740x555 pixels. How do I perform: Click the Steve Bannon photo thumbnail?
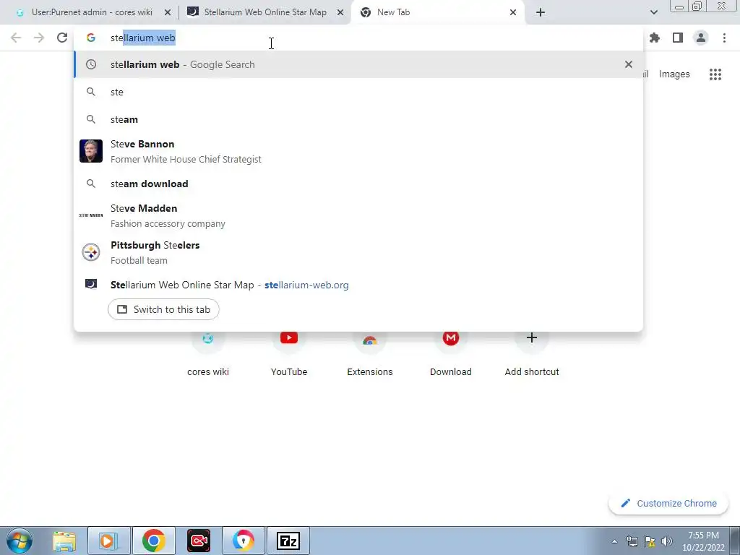pos(91,151)
